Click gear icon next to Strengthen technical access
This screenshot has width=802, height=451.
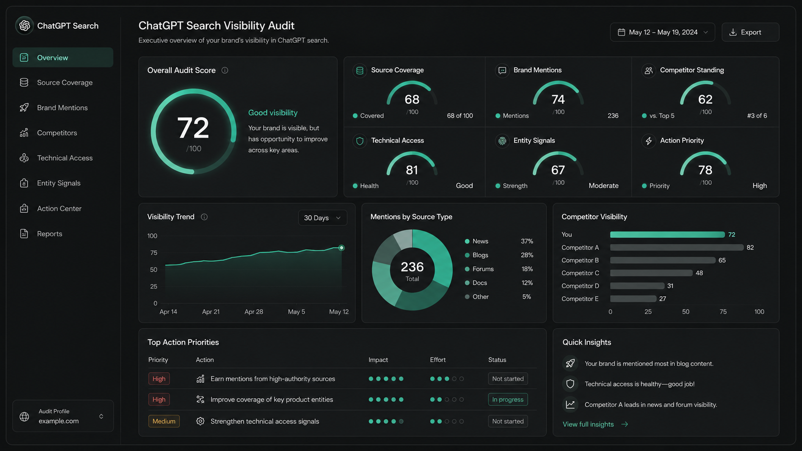pyautogui.click(x=200, y=421)
